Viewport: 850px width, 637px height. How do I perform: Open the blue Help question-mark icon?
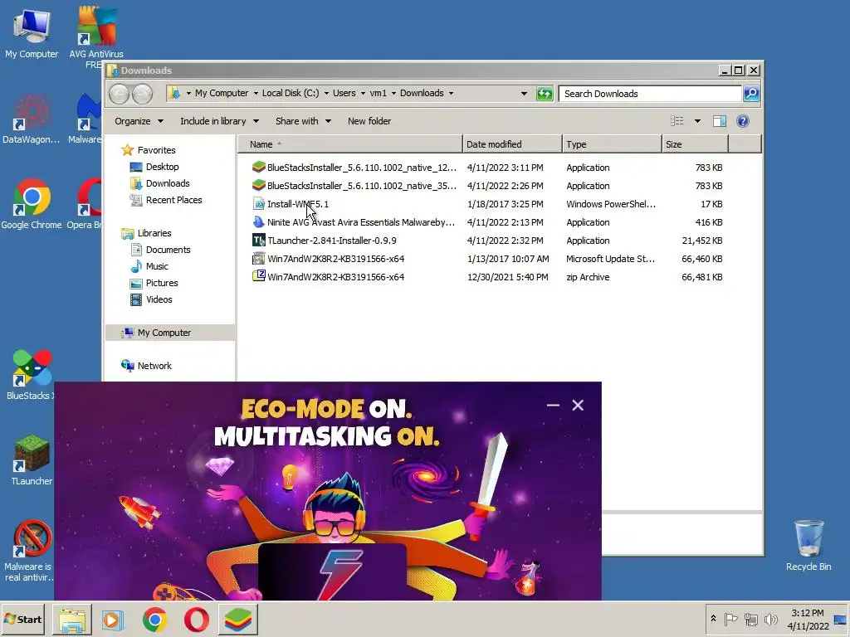(743, 121)
